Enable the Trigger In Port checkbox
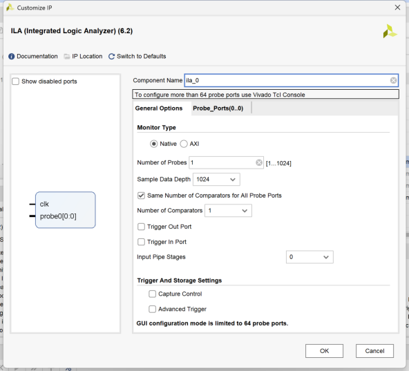This screenshot has width=409, height=371. [141, 242]
